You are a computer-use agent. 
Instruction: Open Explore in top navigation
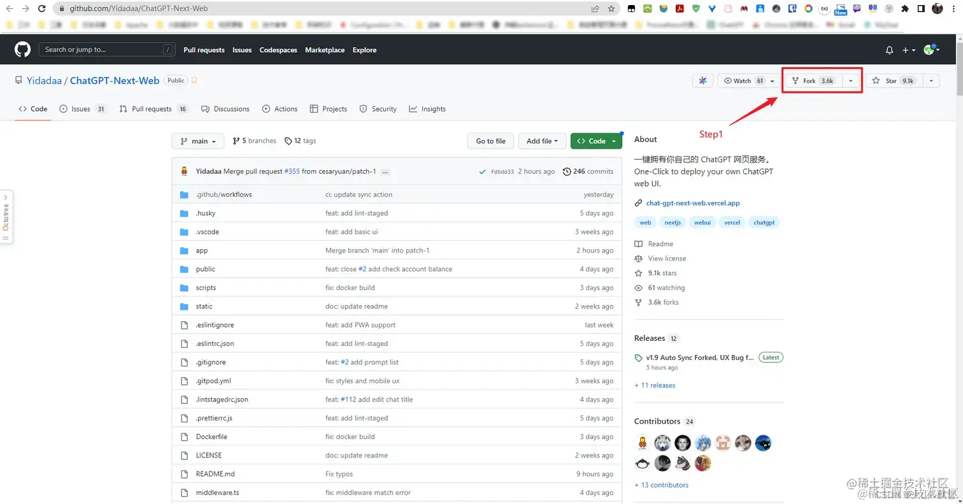(364, 50)
